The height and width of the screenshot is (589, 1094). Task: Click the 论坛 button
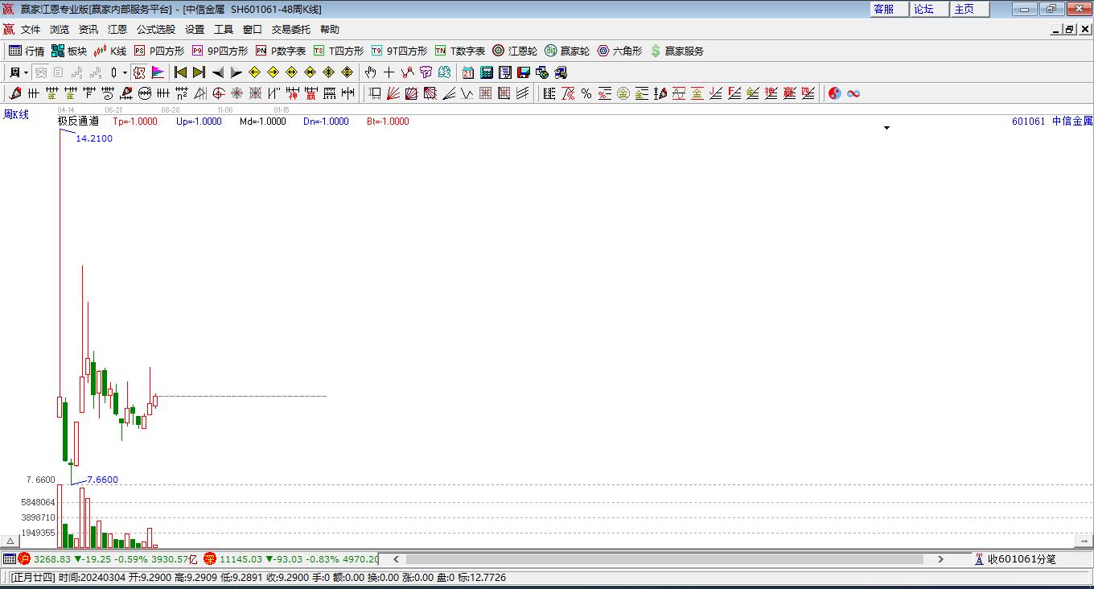pyautogui.click(x=931, y=9)
